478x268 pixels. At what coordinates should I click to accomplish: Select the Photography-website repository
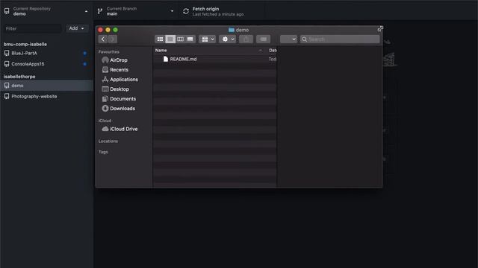pyautogui.click(x=46, y=96)
